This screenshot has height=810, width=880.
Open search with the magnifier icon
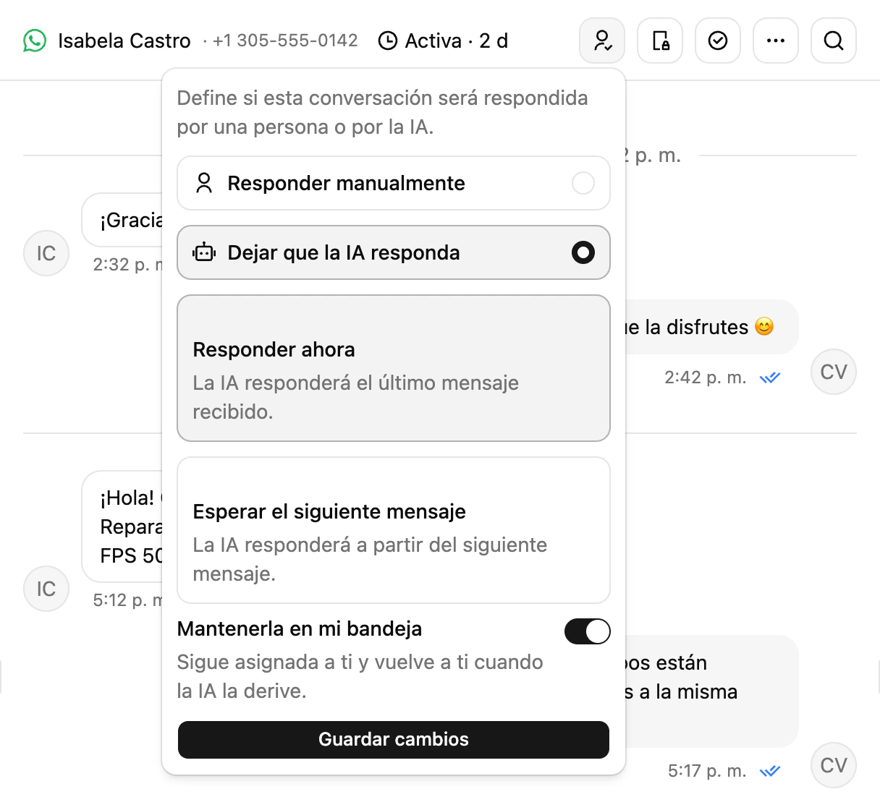click(834, 40)
